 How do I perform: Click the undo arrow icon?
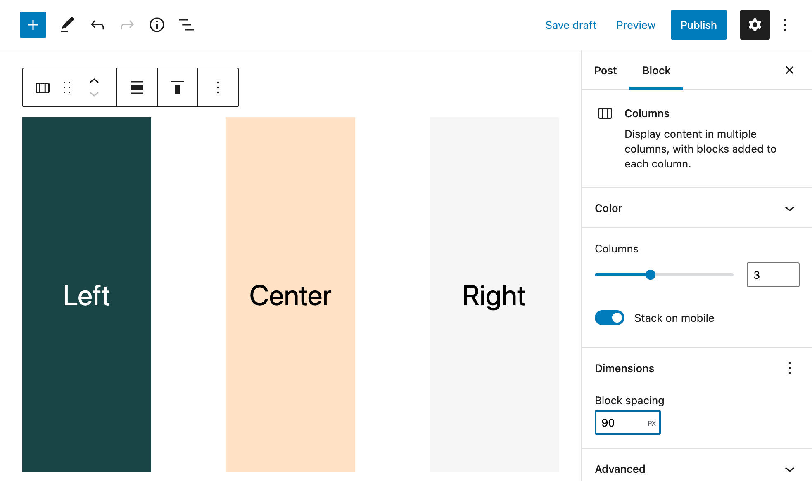tap(97, 25)
